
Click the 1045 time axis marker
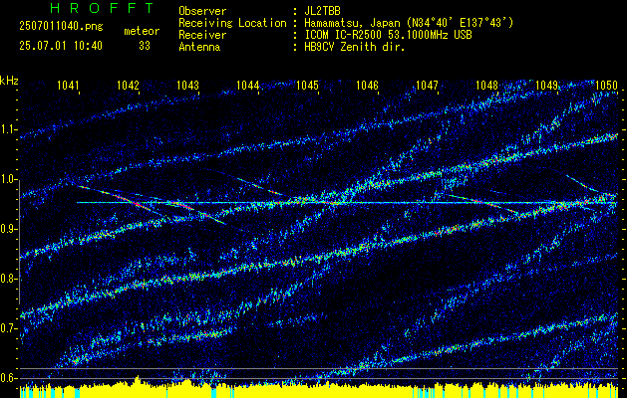click(307, 85)
